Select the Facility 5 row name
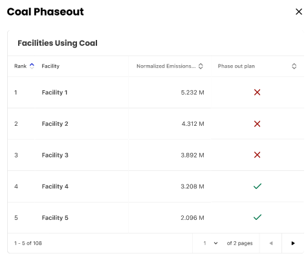Image resolution: width=308 pixels, height=258 pixels. 55,218
